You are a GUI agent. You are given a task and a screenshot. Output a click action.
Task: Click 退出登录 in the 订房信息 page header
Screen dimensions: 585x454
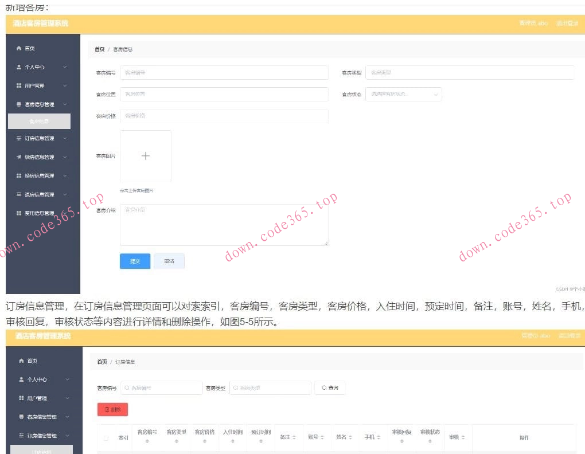(x=570, y=336)
